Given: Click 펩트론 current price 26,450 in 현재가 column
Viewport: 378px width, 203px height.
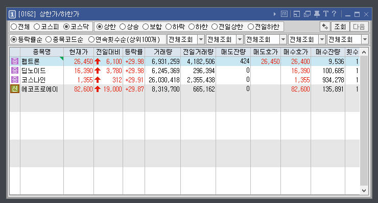Looking at the screenshot, I should click(x=83, y=61).
